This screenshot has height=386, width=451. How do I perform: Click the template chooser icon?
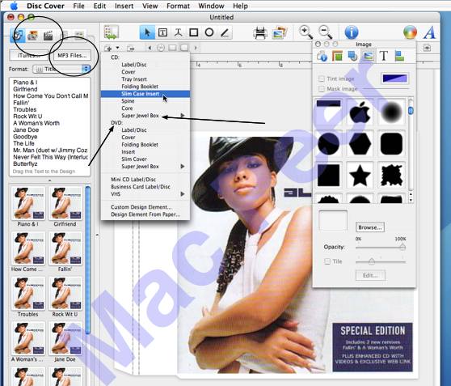click(x=112, y=32)
